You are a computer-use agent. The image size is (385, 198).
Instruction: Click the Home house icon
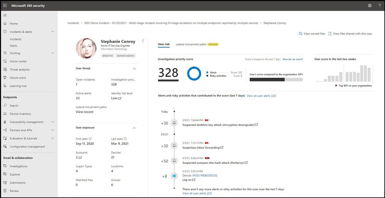click(x=5, y=23)
